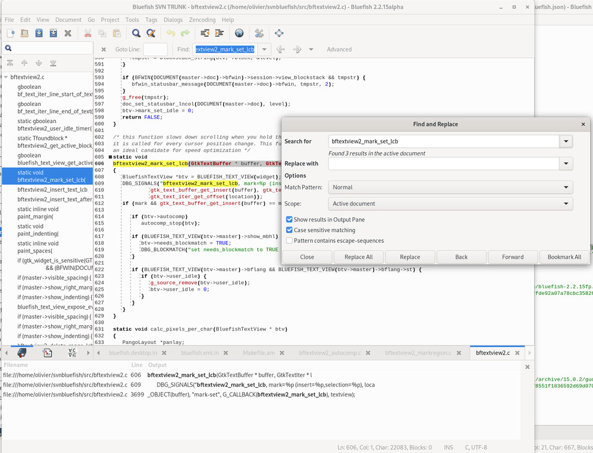The image size is (593, 453).
Task: Open preferences using the tools wrench icon
Action: click(259, 33)
